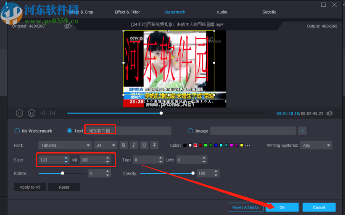Click the link aspect ratio icon
This screenshot has width=345, height=215.
click(x=75, y=160)
